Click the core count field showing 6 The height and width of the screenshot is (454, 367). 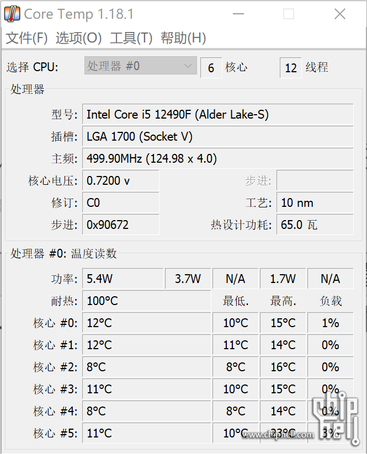click(211, 68)
